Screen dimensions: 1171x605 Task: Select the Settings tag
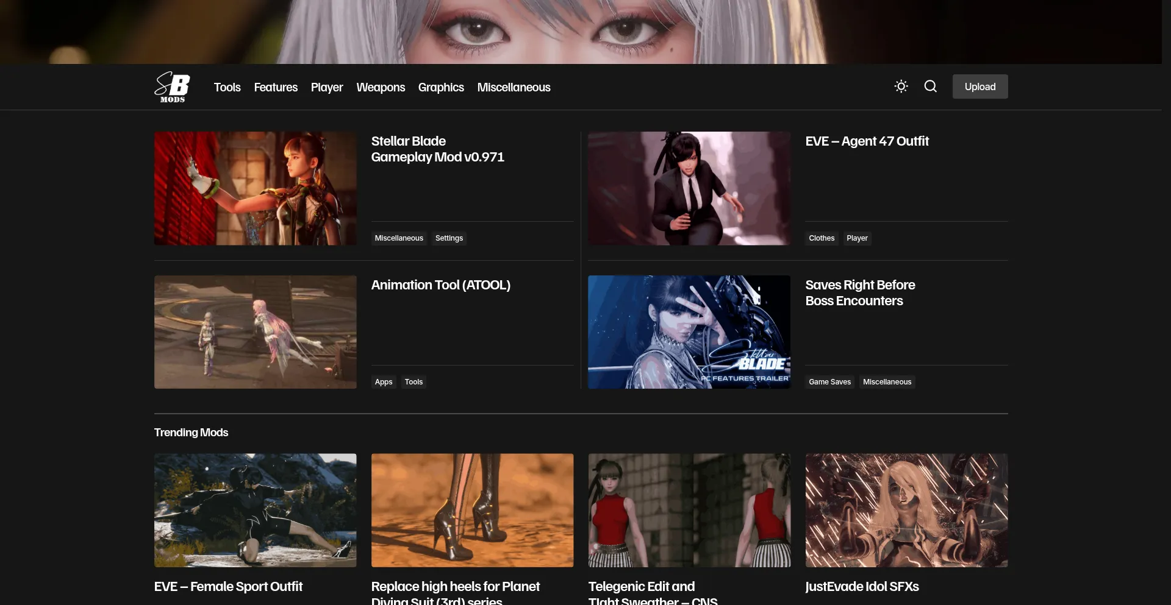pyautogui.click(x=449, y=238)
